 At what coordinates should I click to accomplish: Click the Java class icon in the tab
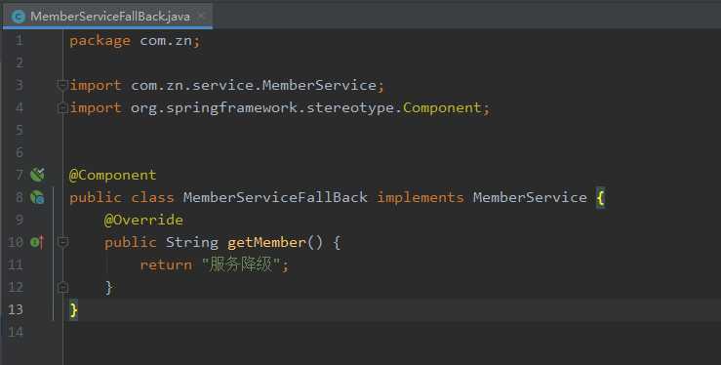click(18, 17)
